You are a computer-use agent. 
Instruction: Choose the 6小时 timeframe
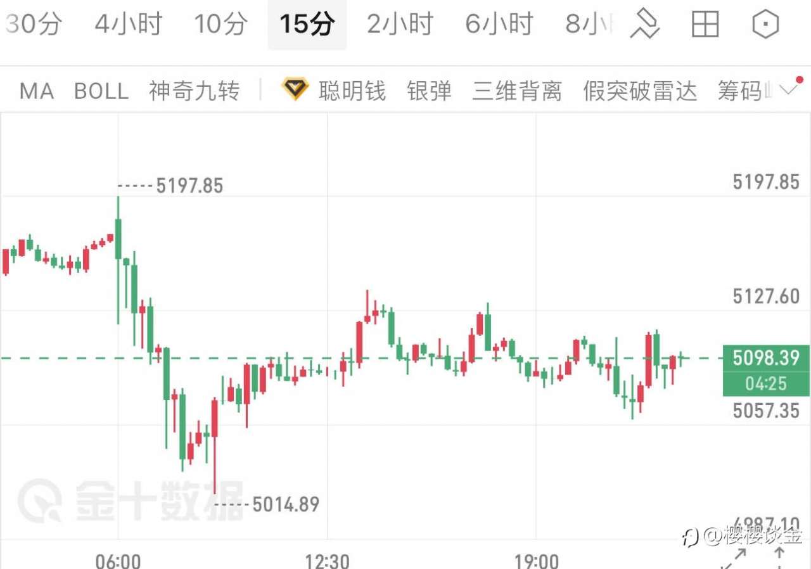(x=499, y=25)
